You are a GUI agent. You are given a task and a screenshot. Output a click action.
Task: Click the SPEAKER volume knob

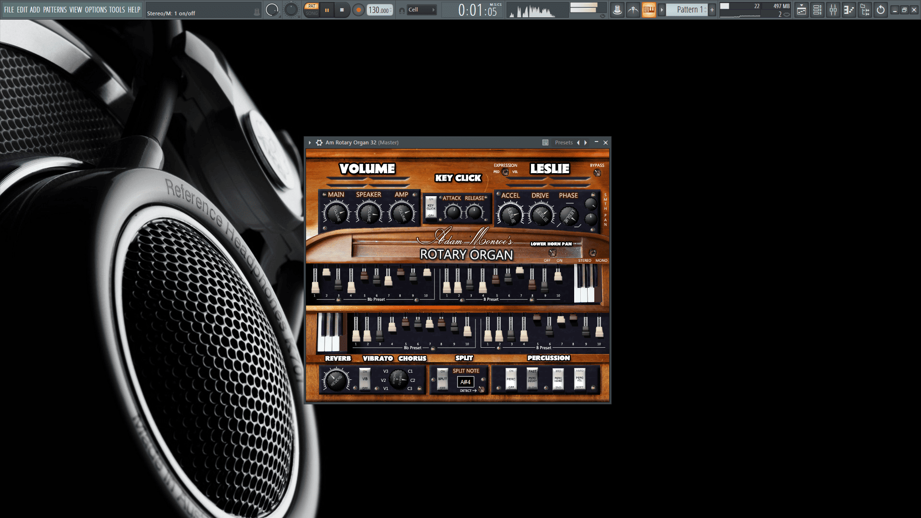click(x=369, y=213)
